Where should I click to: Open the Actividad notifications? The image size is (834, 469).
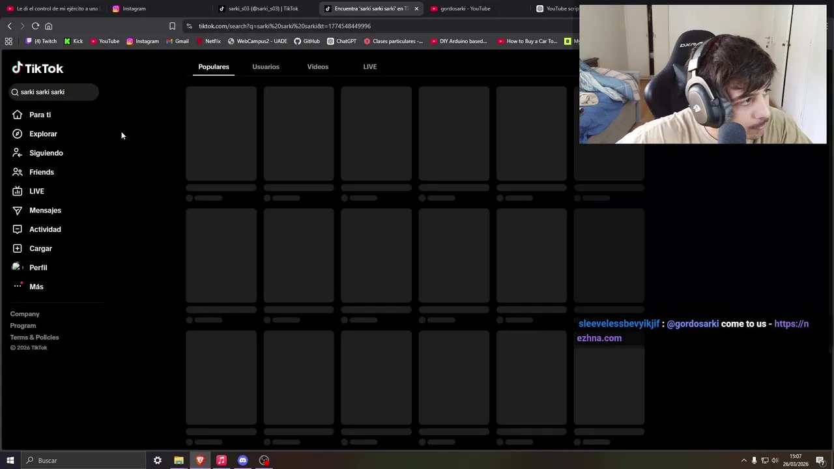(x=36, y=229)
